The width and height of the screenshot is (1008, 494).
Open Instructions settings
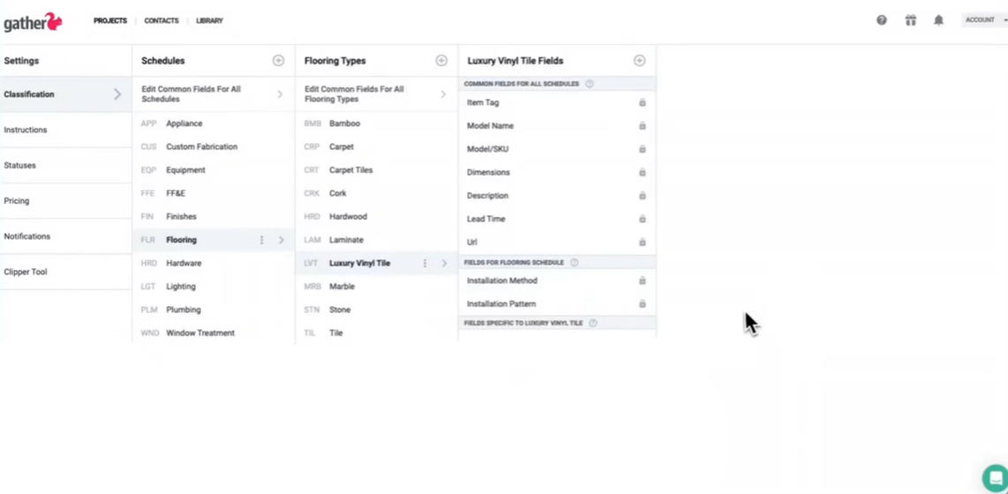pyautogui.click(x=65, y=130)
